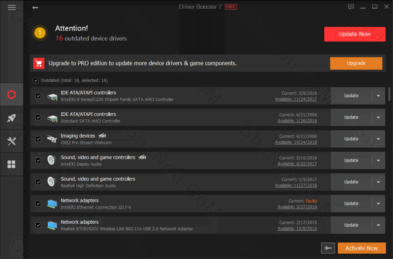Click the Update Now button
Screen dimensions: 393x259
click(355, 34)
